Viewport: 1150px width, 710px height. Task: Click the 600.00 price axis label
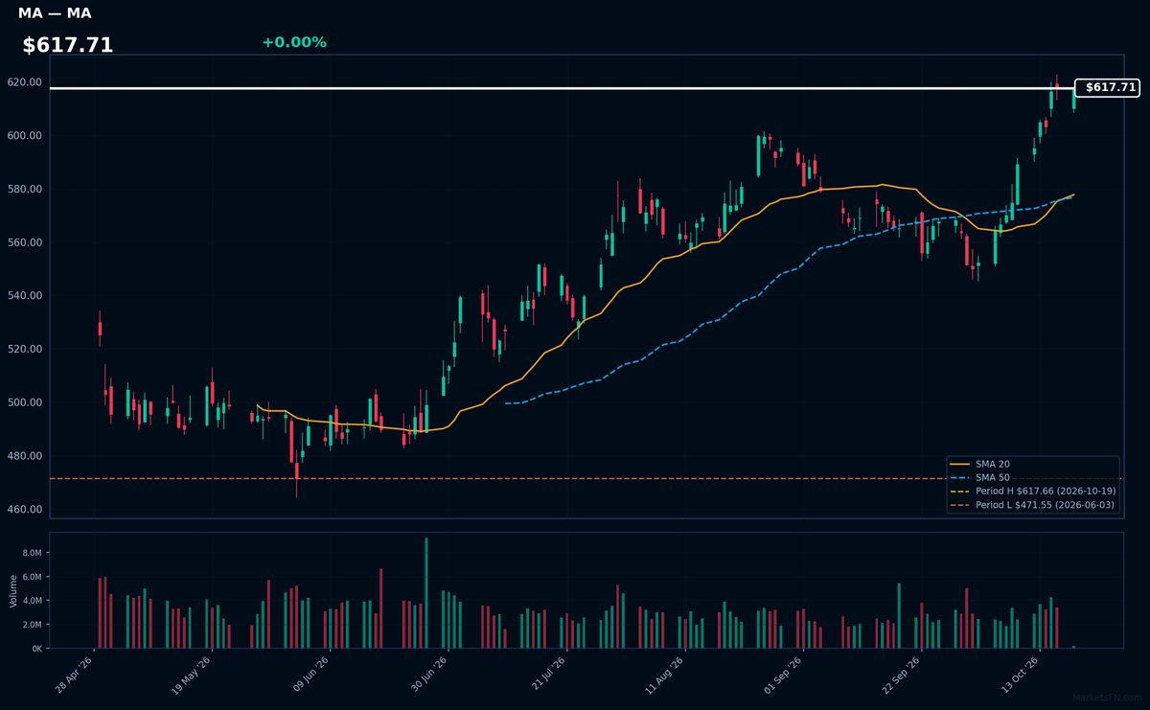pyautogui.click(x=25, y=136)
